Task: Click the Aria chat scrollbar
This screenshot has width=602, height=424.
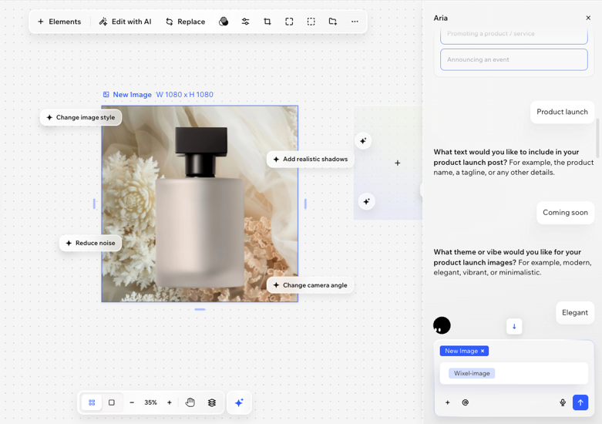Action: (597, 138)
